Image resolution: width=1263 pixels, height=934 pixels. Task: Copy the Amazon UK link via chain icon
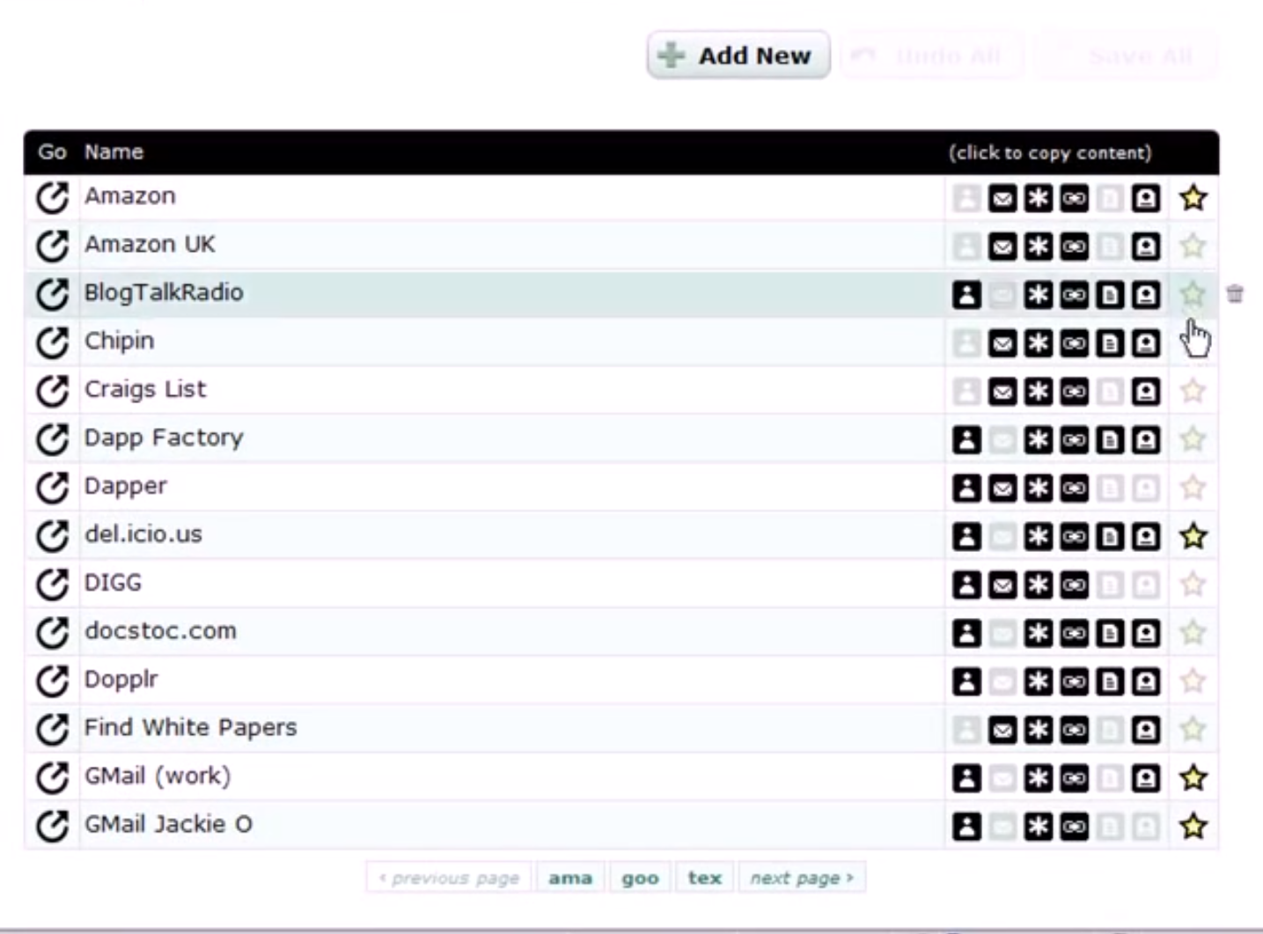[x=1074, y=247]
